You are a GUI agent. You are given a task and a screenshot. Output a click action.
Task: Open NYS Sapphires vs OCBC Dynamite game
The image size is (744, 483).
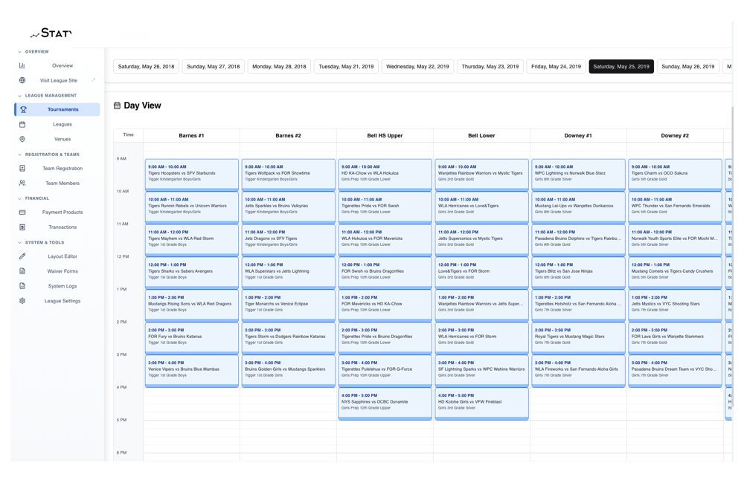385,402
